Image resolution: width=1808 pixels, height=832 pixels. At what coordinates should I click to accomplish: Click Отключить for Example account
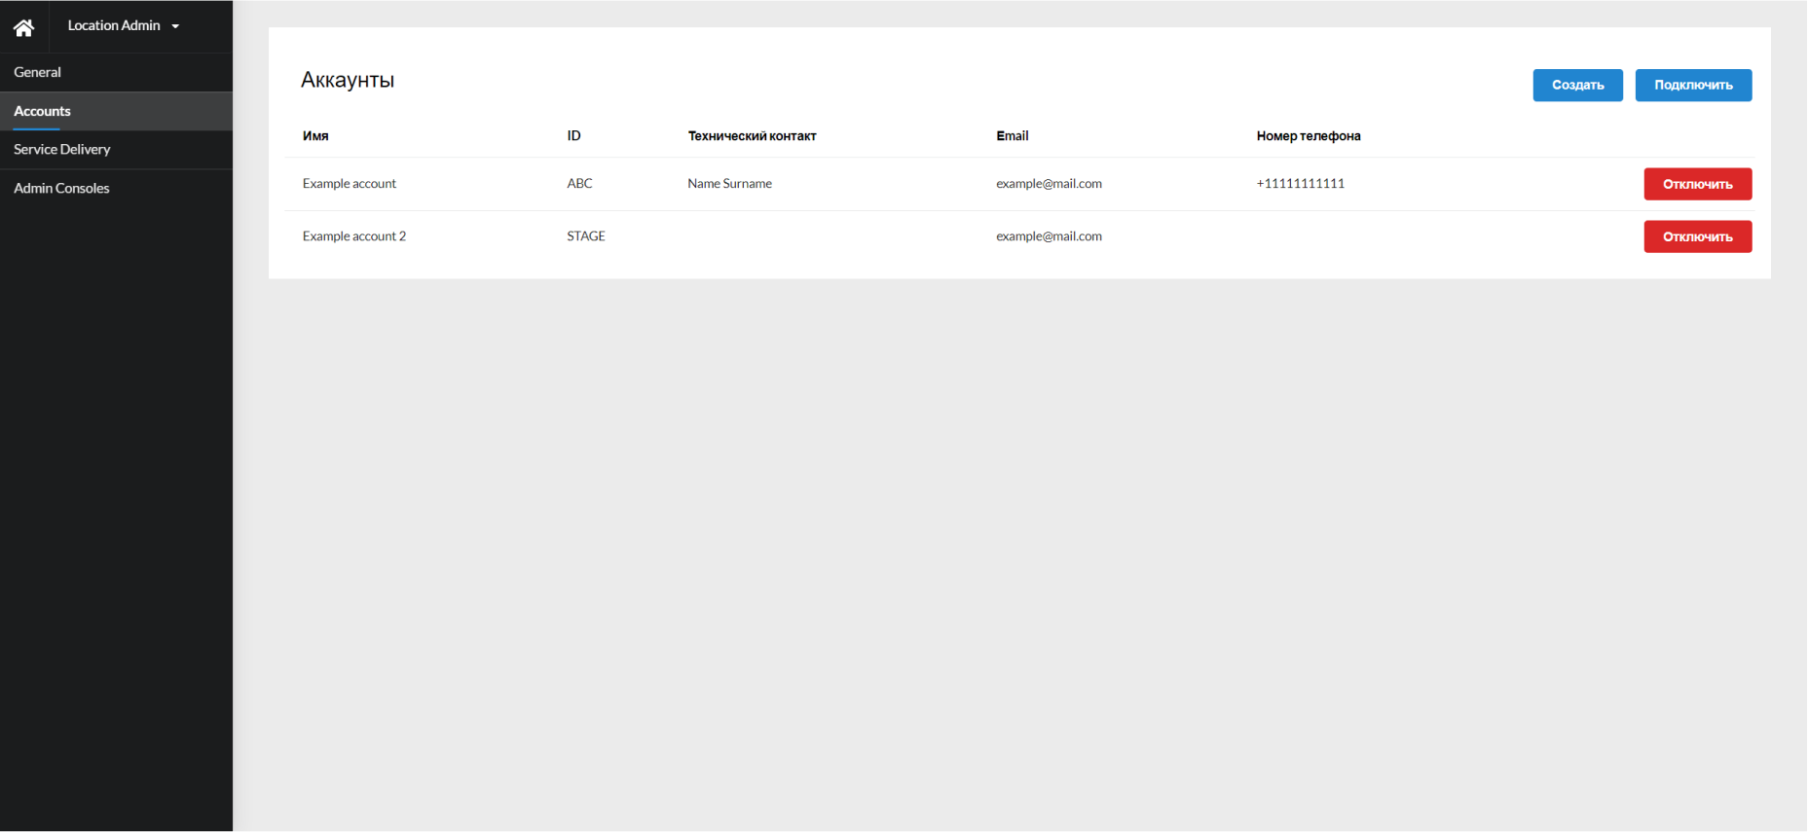tap(1697, 184)
